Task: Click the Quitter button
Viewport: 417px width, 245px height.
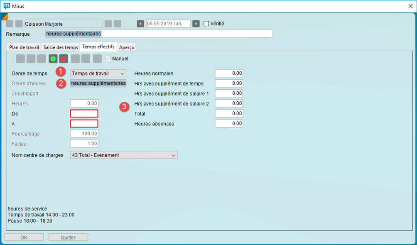Action: tap(68, 238)
